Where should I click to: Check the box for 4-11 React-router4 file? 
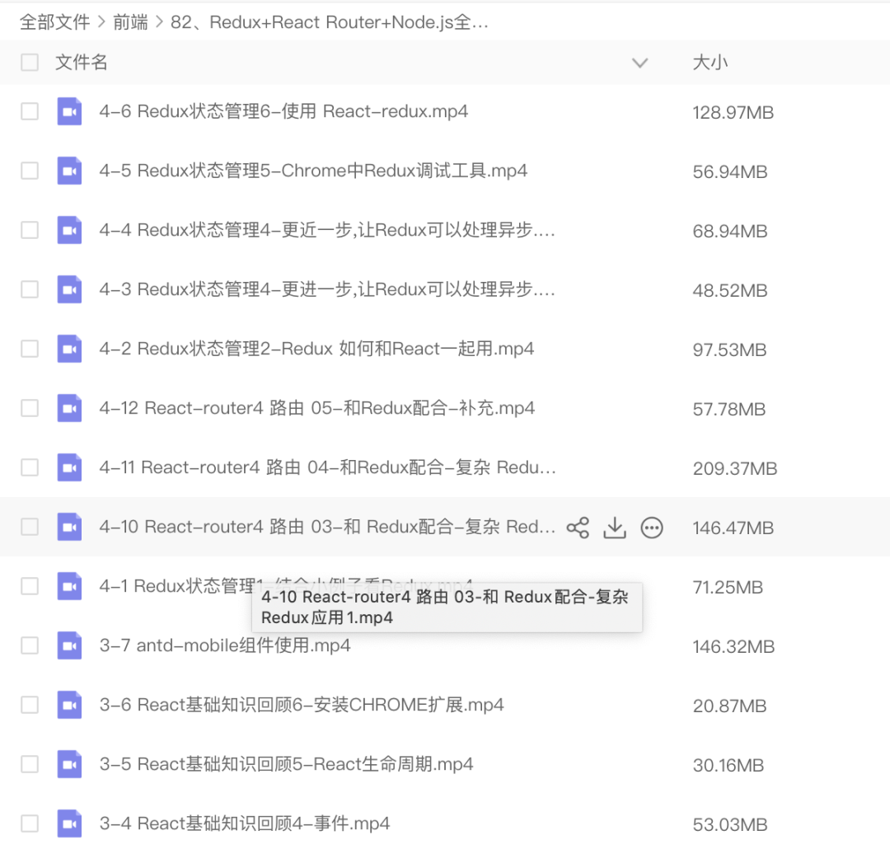(30, 467)
